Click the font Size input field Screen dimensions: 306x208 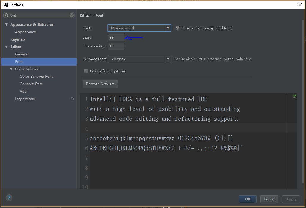pyautogui.click(x=116, y=37)
